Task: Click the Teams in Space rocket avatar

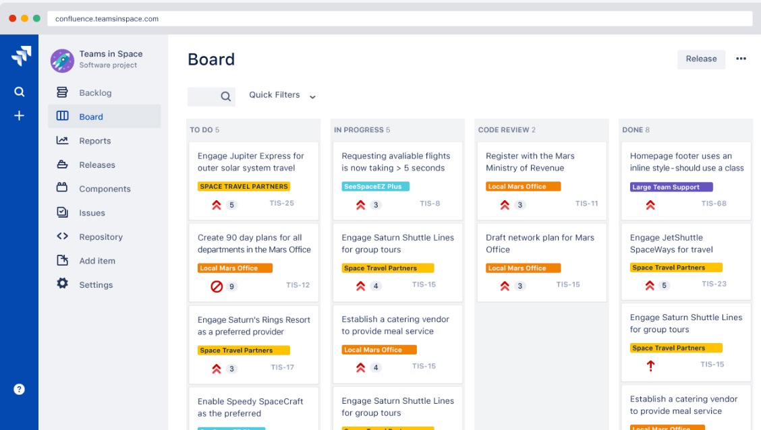Action: pos(62,60)
